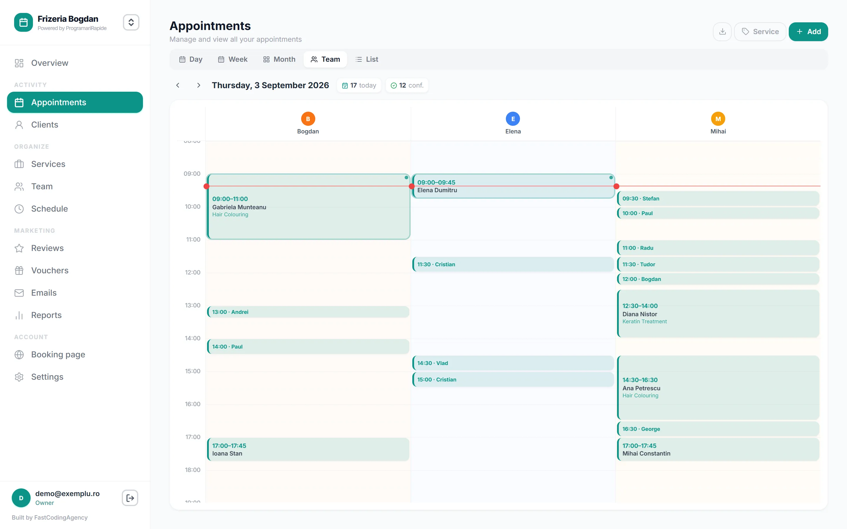Open Diana Nistor Keratin Treatment appointment
847x529 pixels.
click(x=718, y=314)
